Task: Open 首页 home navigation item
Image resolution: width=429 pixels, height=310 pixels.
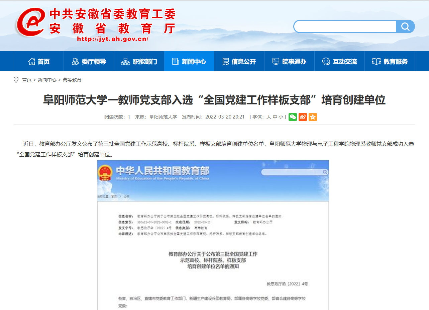Action: tap(39, 62)
